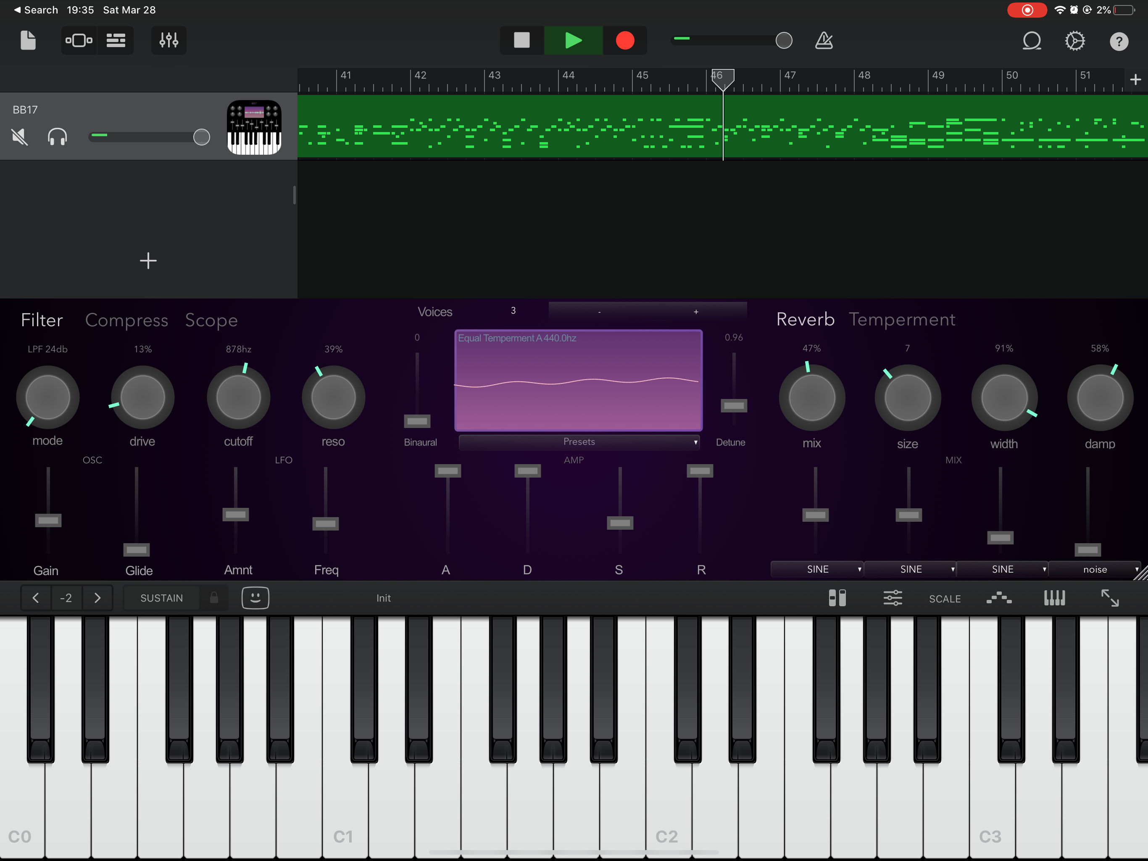Open song settings gear
The height and width of the screenshot is (861, 1148).
tap(1075, 40)
